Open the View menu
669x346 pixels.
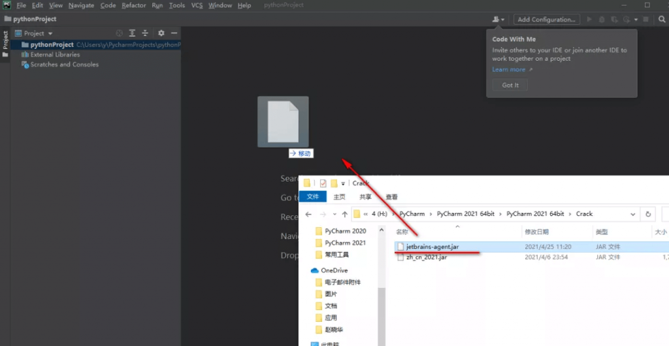(56, 5)
